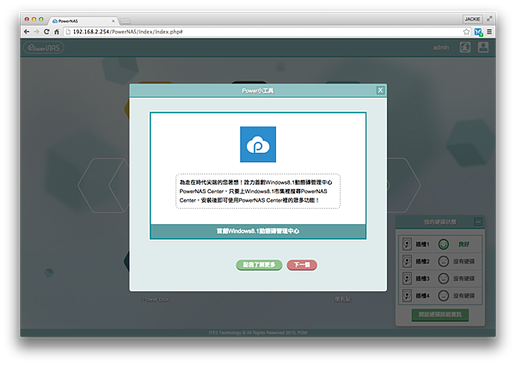Click the 插槽2 label

(422, 261)
